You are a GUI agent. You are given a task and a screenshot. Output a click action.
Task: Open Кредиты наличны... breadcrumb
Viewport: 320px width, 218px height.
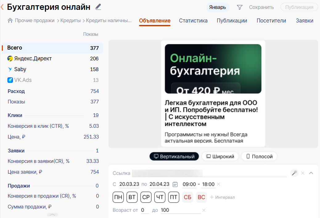coord(109,21)
